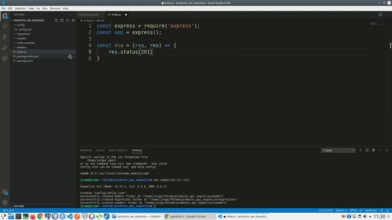Viewport: 392px width, 220px height.
Task: Switch to Dolphin window in taskbar
Action: (x=137, y=216)
